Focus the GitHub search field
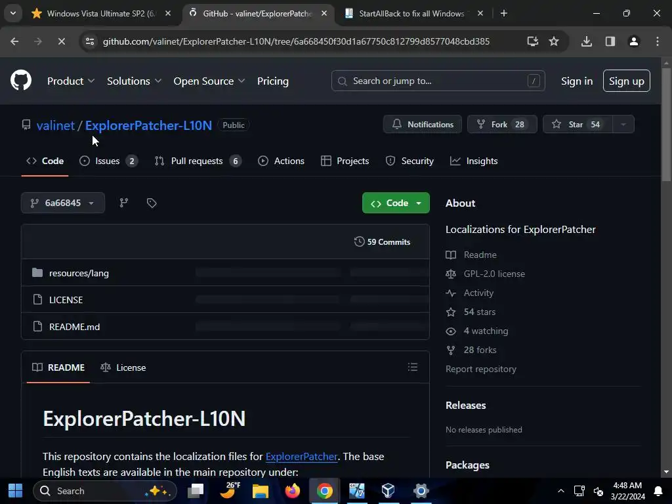This screenshot has width=672, height=504. click(438, 81)
